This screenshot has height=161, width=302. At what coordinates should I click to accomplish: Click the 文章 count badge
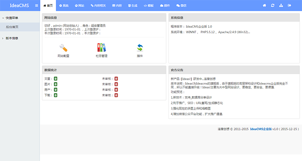coord(56,79)
